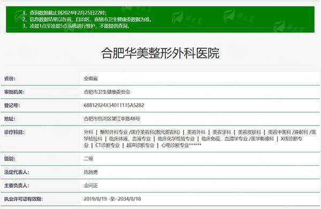
Task: Click the 地址 label
Action: pyautogui.click(x=10, y=119)
